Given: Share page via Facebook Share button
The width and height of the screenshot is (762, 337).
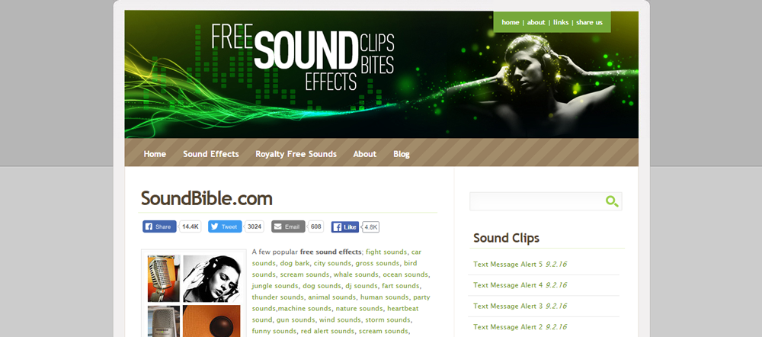Looking at the screenshot, I should click(159, 226).
